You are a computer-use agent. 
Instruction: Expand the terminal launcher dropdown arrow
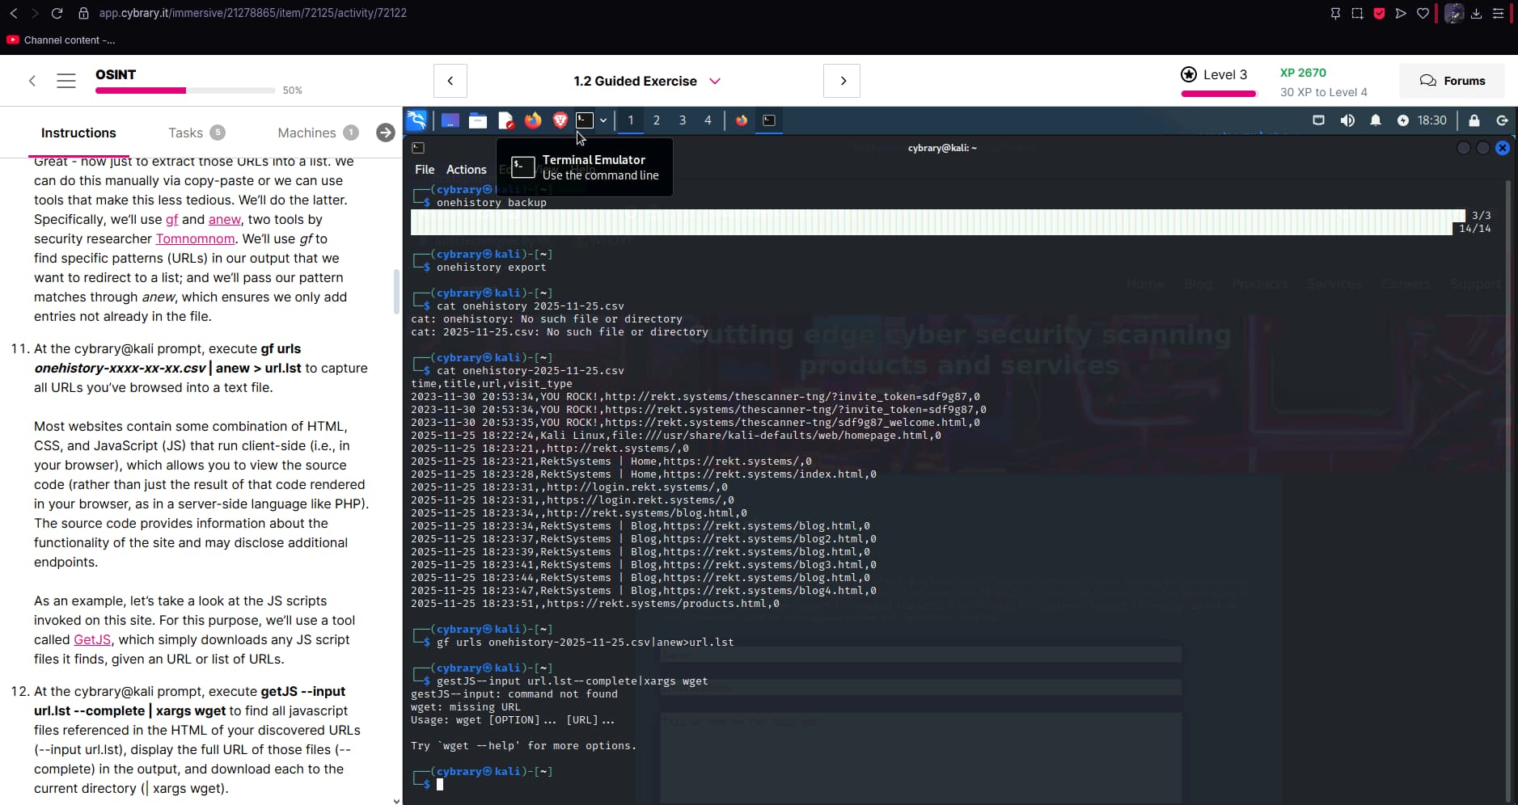tap(603, 120)
